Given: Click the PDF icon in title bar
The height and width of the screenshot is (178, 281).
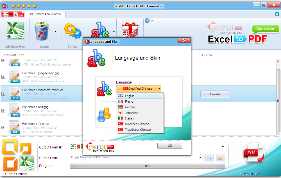Looking at the screenshot, I should (4, 6).
